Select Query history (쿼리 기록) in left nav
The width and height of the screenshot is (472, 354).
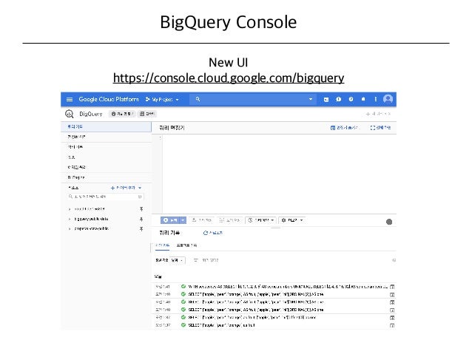pyautogui.click(x=106, y=126)
